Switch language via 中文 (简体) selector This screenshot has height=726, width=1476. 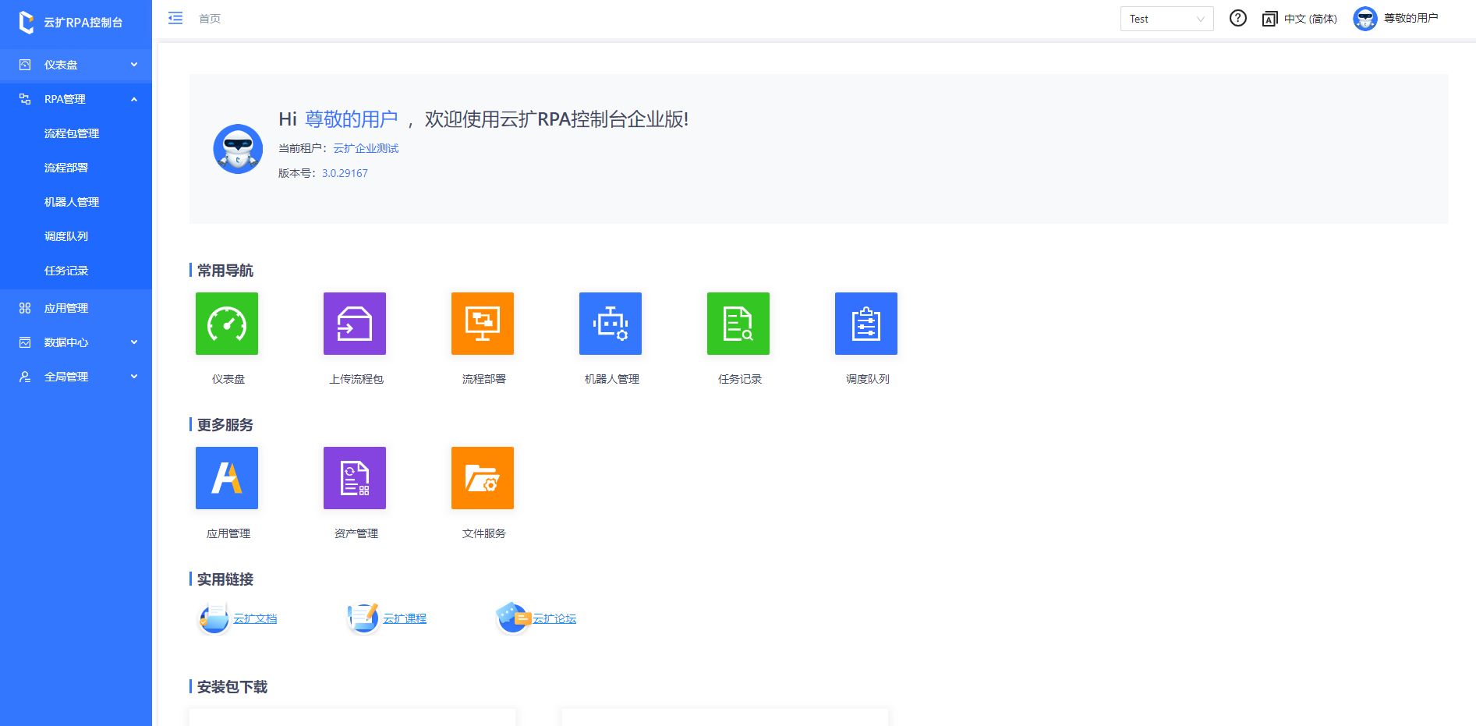[x=1300, y=19]
